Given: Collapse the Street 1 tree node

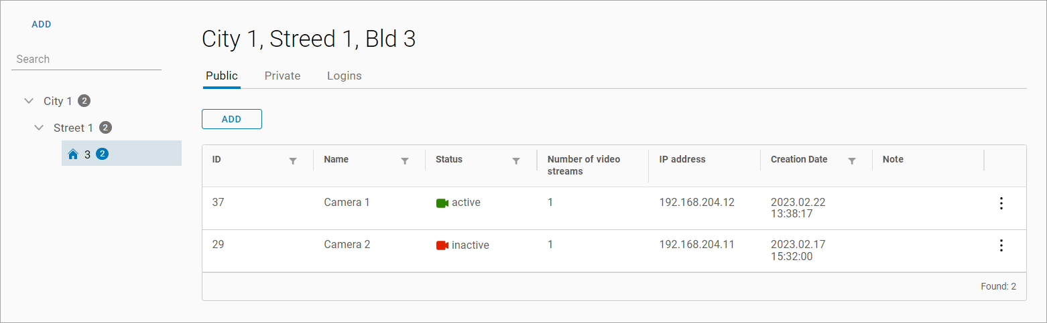Looking at the screenshot, I should tap(39, 128).
